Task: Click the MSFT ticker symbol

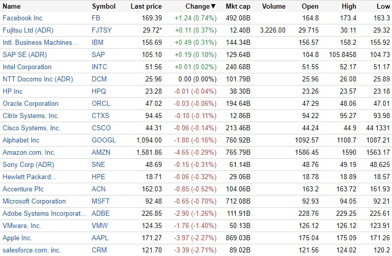Action: pyautogui.click(x=101, y=202)
